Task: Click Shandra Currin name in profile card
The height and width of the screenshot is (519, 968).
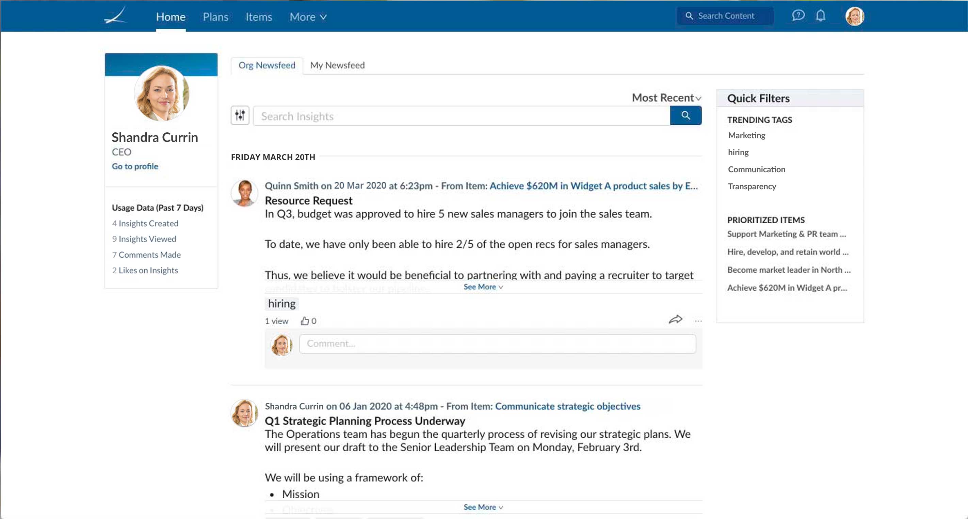Action: tap(155, 137)
